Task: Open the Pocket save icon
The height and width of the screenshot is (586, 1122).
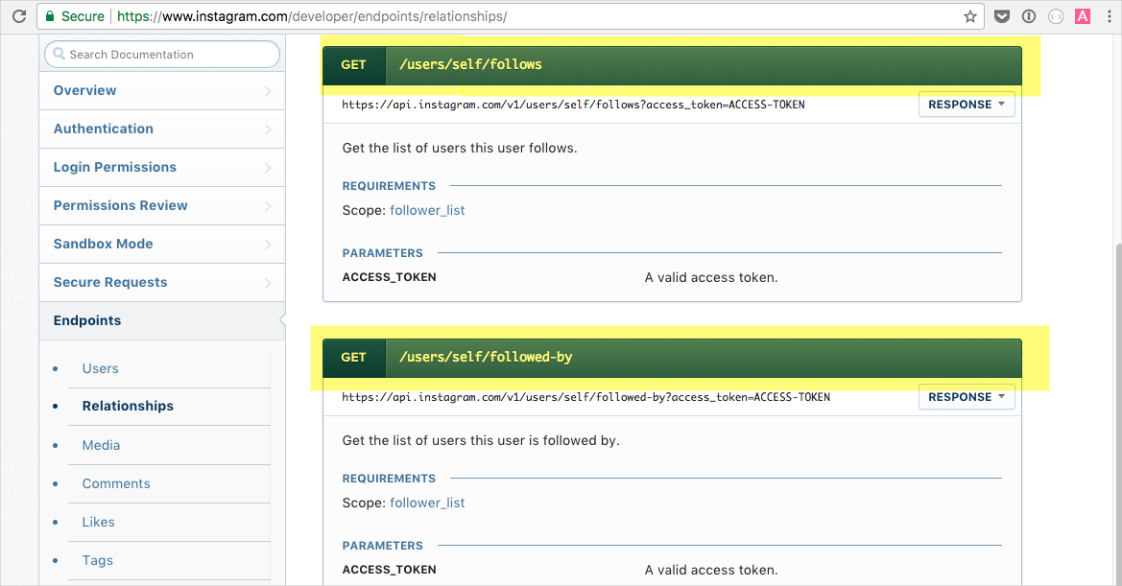Action: click(1001, 15)
